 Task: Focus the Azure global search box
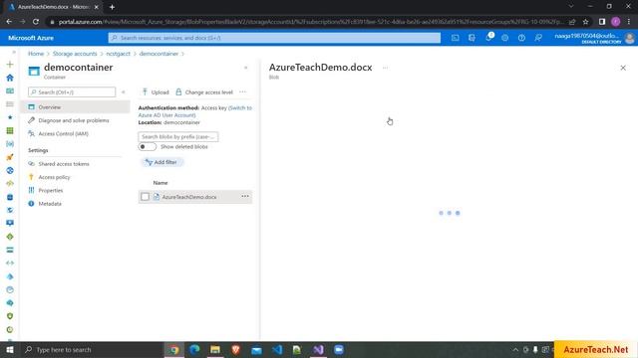point(274,38)
